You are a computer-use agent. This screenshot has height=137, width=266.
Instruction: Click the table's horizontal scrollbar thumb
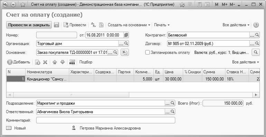(71, 95)
